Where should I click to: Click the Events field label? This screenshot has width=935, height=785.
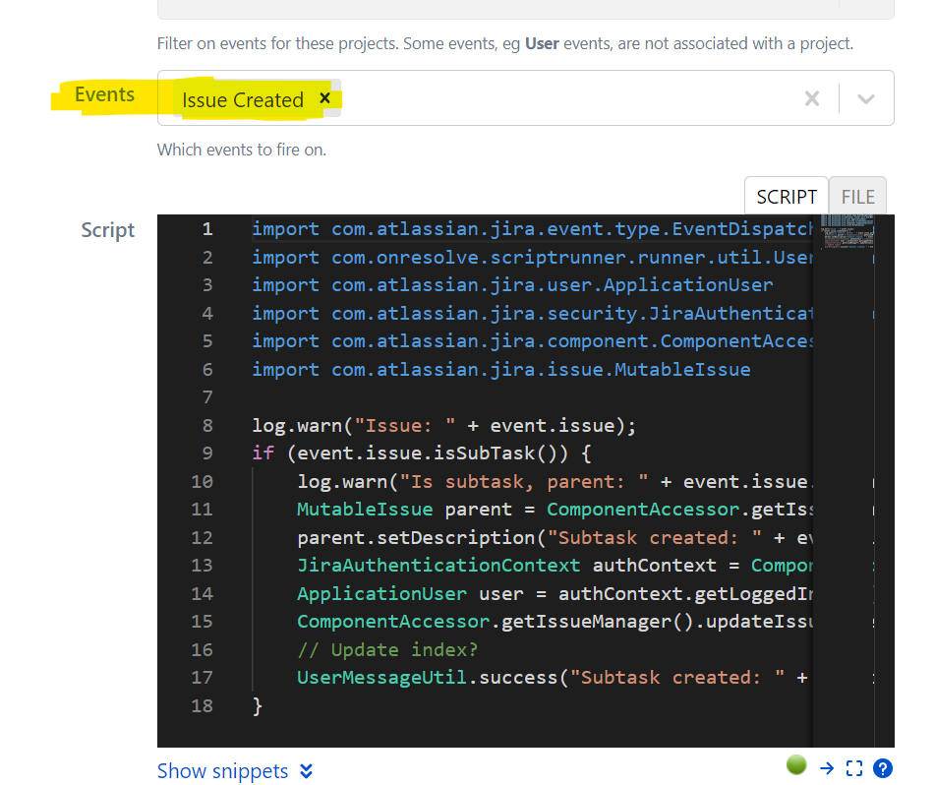point(104,94)
